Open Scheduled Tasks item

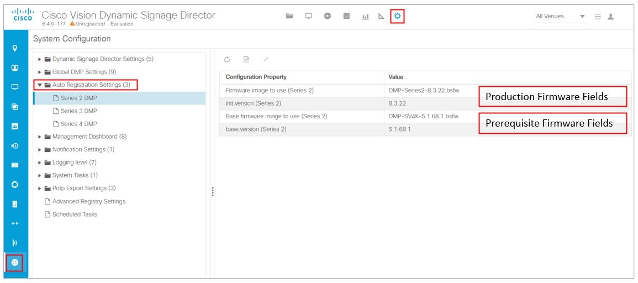tap(75, 214)
